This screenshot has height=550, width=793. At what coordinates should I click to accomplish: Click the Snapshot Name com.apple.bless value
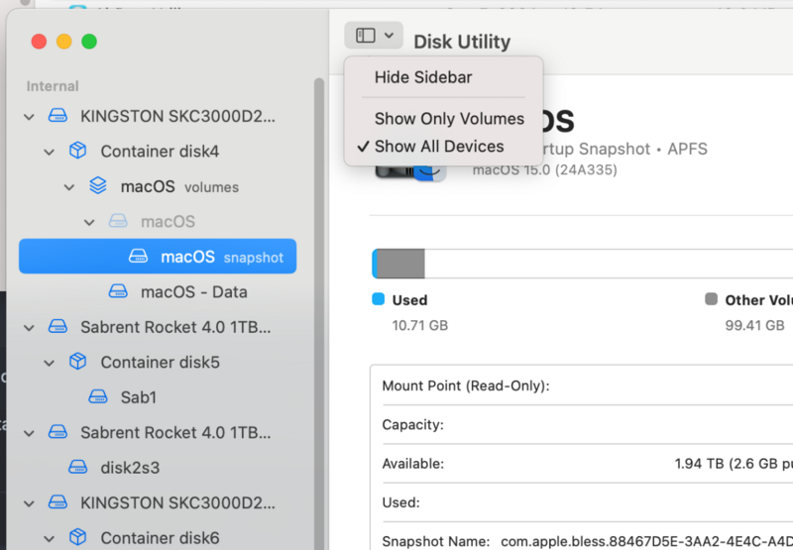(x=646, y=541)
